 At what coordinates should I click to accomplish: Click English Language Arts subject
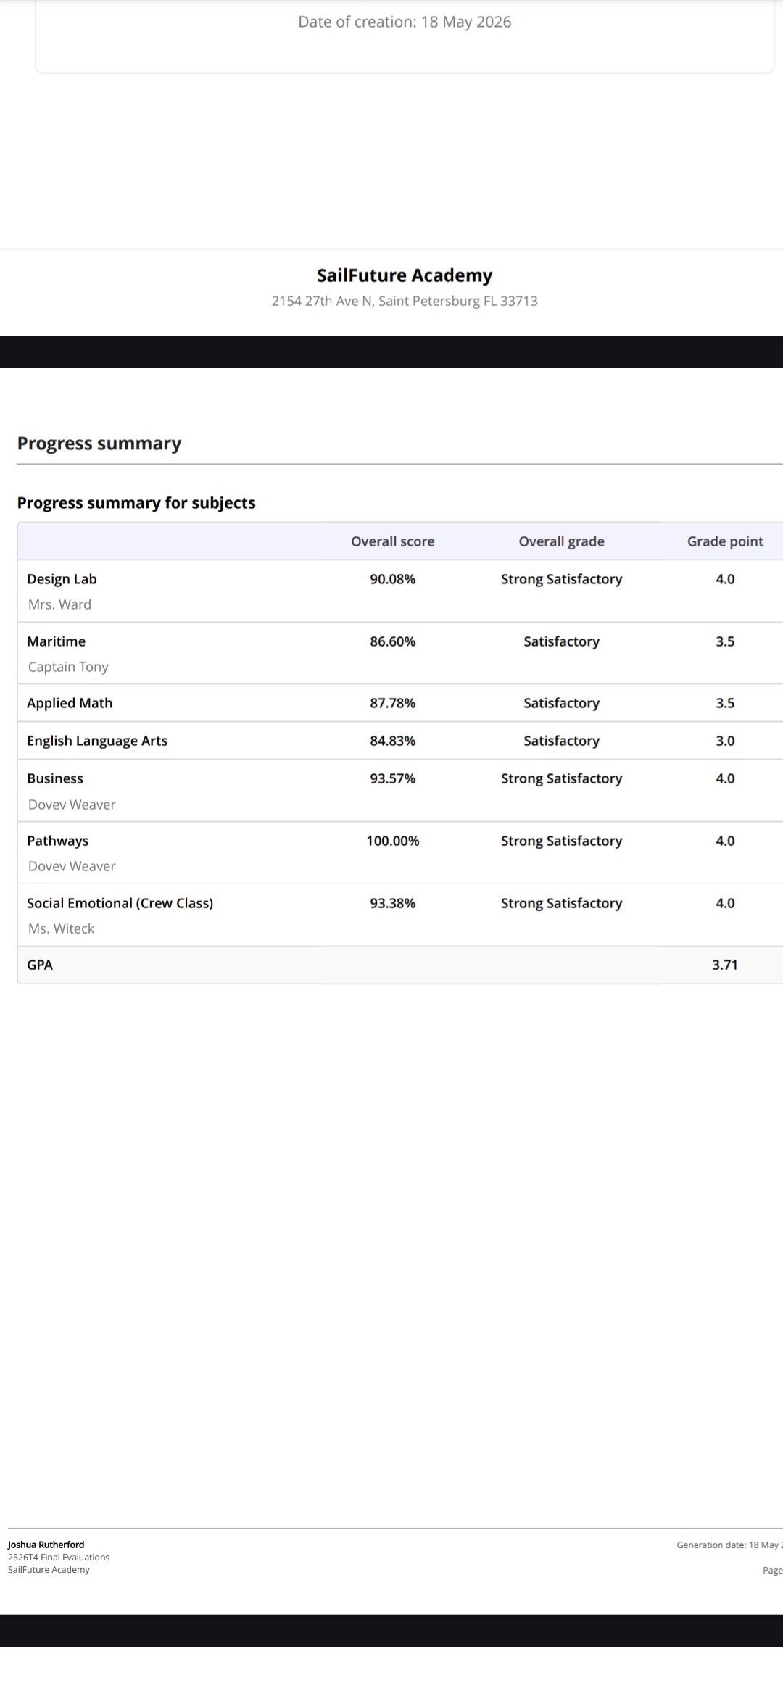tap(97, 741)
